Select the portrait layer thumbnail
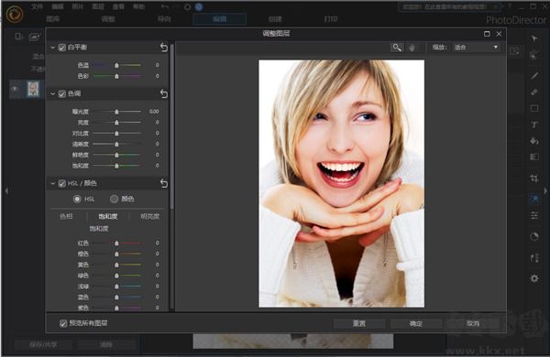This screenshot has width=550, height=357. tap(33, 89)
